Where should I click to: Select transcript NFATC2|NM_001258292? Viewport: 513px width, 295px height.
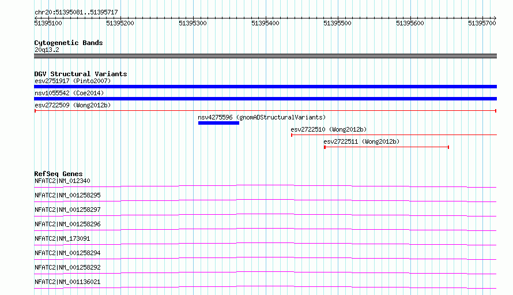click(67, 267)
